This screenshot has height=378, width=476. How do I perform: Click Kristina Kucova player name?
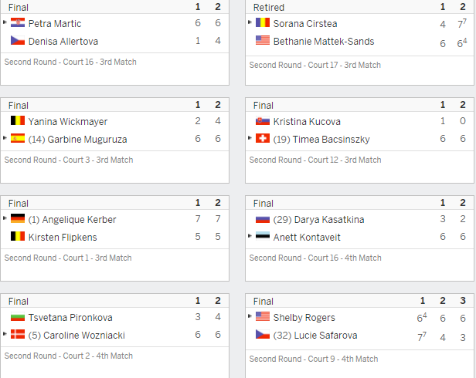point(307,122)
